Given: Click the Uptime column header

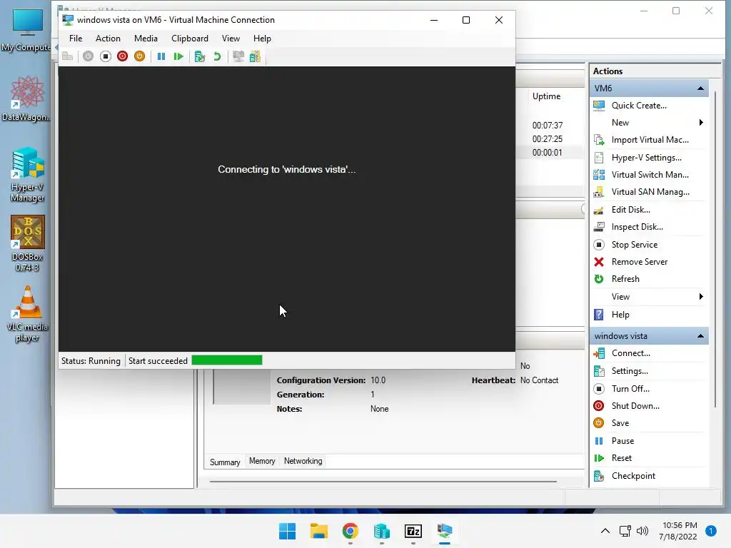Looking at the screenshot, I should pos(546,96).
